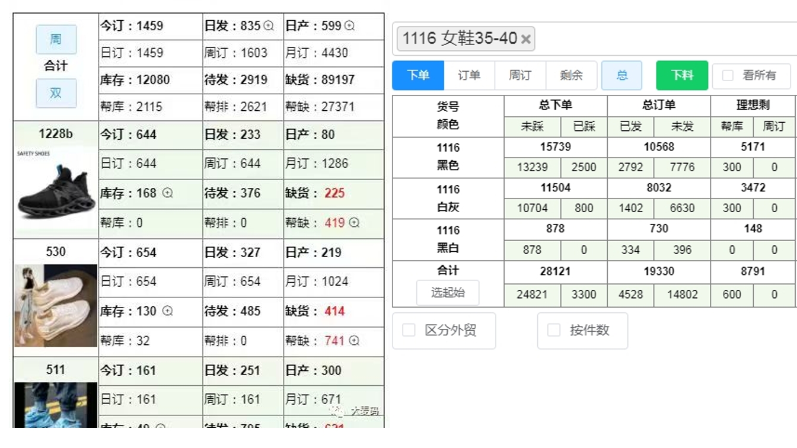Screen dimensions: 797x448
Task: Enable the 看所有 checkbox
Action: [728, 75]
